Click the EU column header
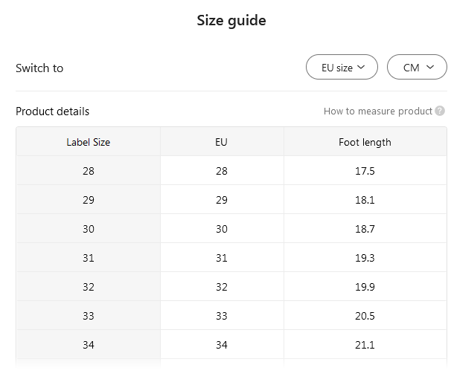Image resolution: width=451 pixels, height=385 pixels. pos(221,142)
